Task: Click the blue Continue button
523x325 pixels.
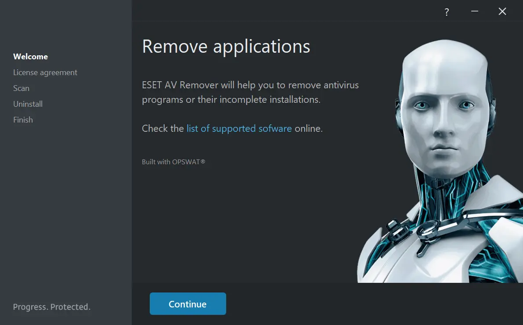Action: click(188, 303)
